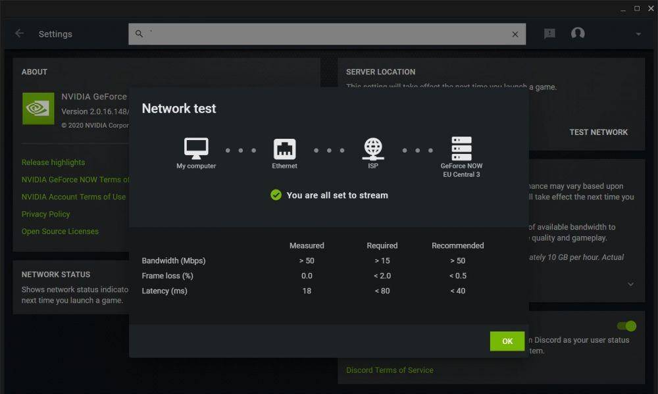Viewport: 658px width, 394px height.
Task: Click the 'Network test' dialog title
Action: coord(179,109)
